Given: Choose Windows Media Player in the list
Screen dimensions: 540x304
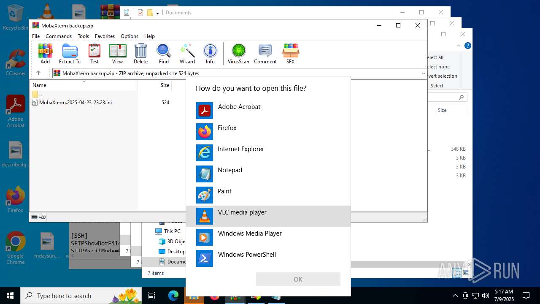Looking at the screenshot, I should pos(268,237).
